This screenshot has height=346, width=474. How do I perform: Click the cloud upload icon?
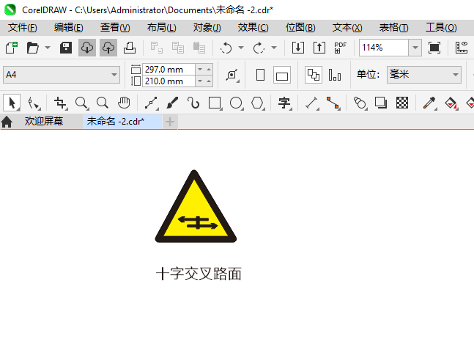(x=108, y=48)
